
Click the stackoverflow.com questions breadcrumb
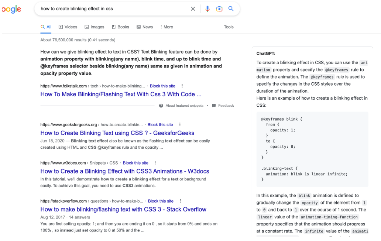92,201
